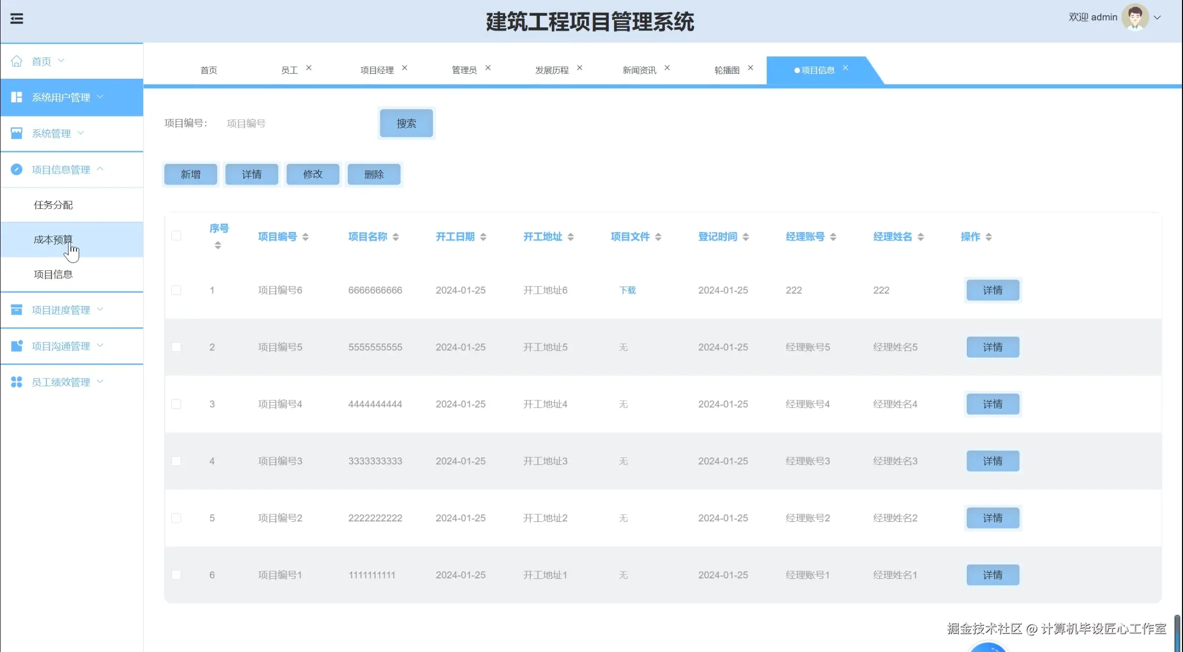Click the 系统管理 sidebar icon
The height and width of the screenshot is (652, 1183).
17,133
